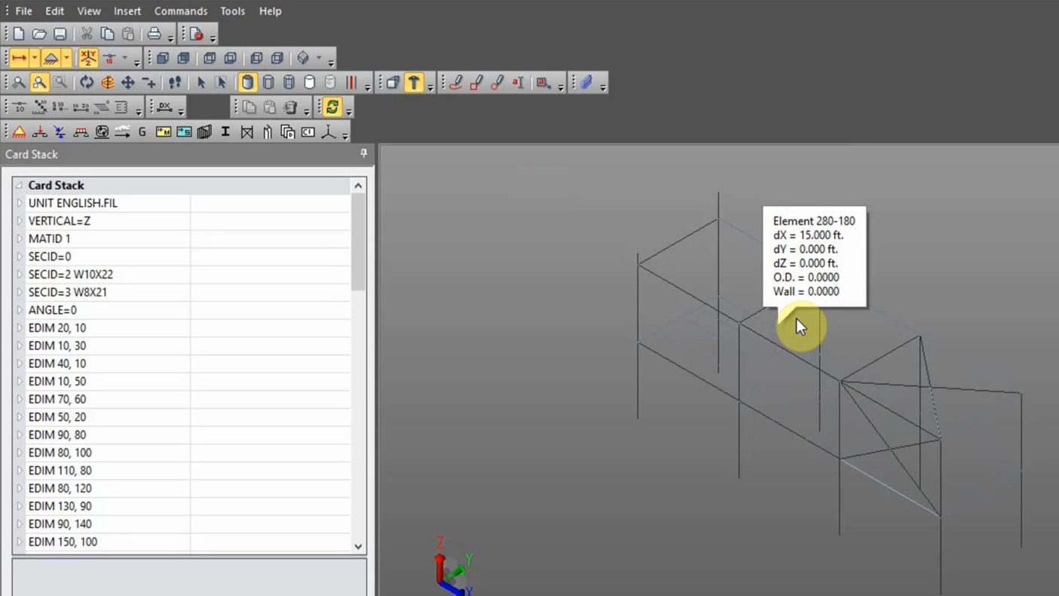
Task: Open the Help menu
Action: coord(270,11)
